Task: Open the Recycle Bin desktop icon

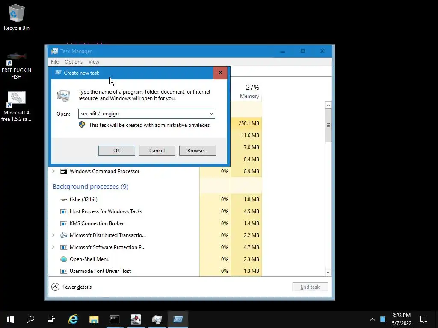Action: pos(17,17)
